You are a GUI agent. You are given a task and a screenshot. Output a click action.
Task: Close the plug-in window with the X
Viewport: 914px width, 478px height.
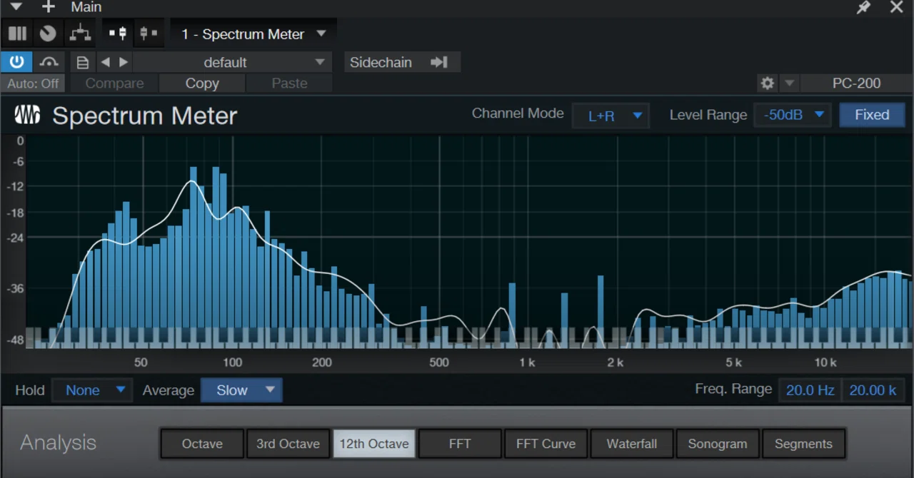[897, 7]
